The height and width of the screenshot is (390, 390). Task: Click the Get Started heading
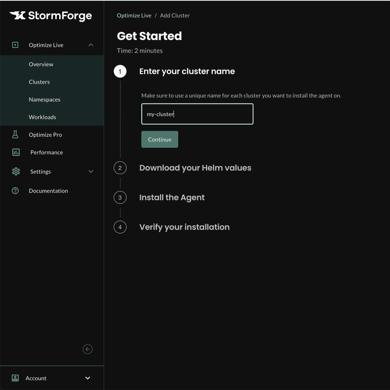coord(149,36)
